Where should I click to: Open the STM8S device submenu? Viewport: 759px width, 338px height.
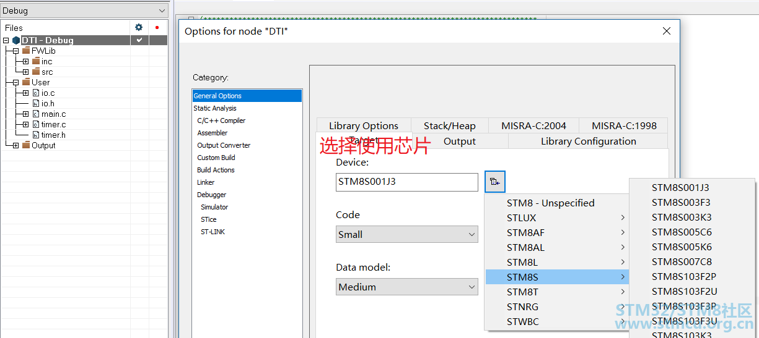(557, 277)
